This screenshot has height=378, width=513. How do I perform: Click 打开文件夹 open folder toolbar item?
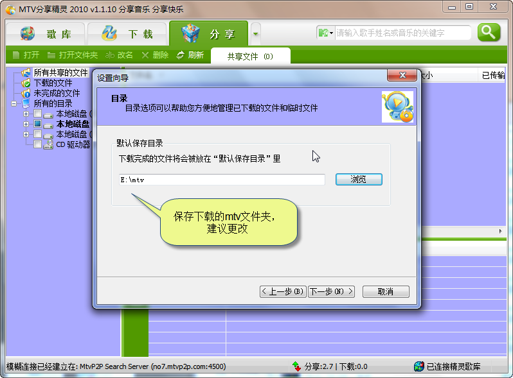pyautogui.click(x=73, y=55)
